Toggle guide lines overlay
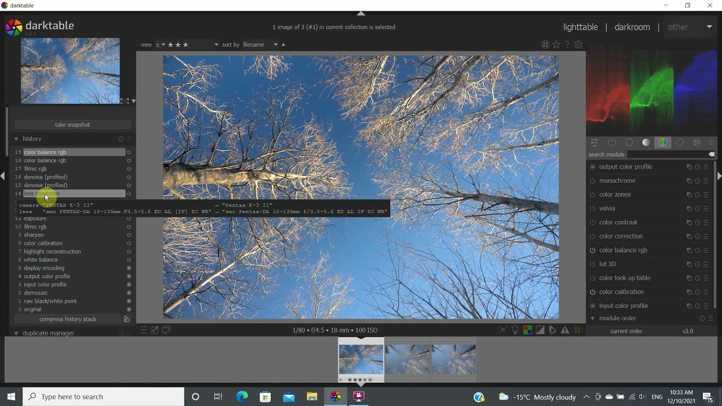The height and width of the screenshot is (406, 722). tap(578, 330)
